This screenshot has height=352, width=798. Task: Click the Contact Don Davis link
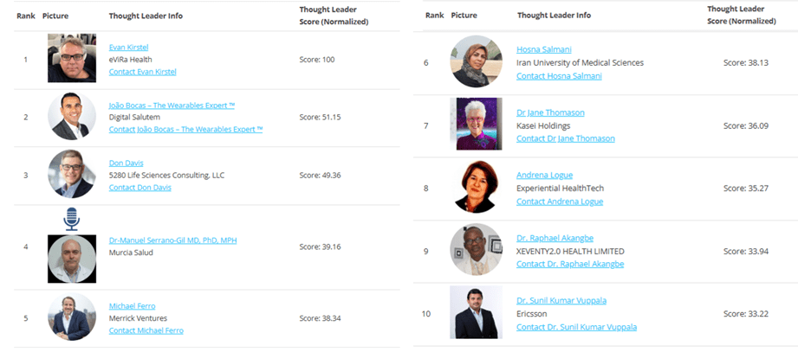tap(139, 188)
